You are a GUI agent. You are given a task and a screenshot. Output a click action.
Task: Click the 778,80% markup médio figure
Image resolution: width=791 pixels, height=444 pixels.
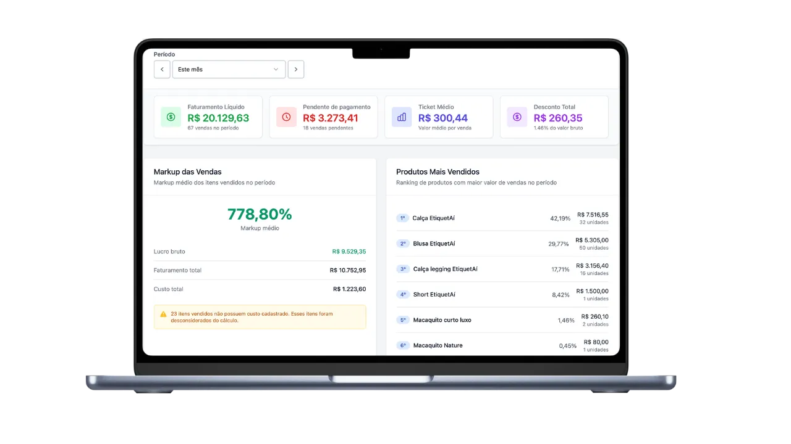[x=260, y=215]
